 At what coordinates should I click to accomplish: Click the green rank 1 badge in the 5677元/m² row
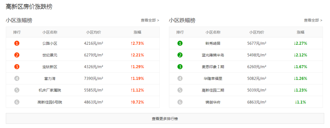pyautogui.click(x=180, y=43)
